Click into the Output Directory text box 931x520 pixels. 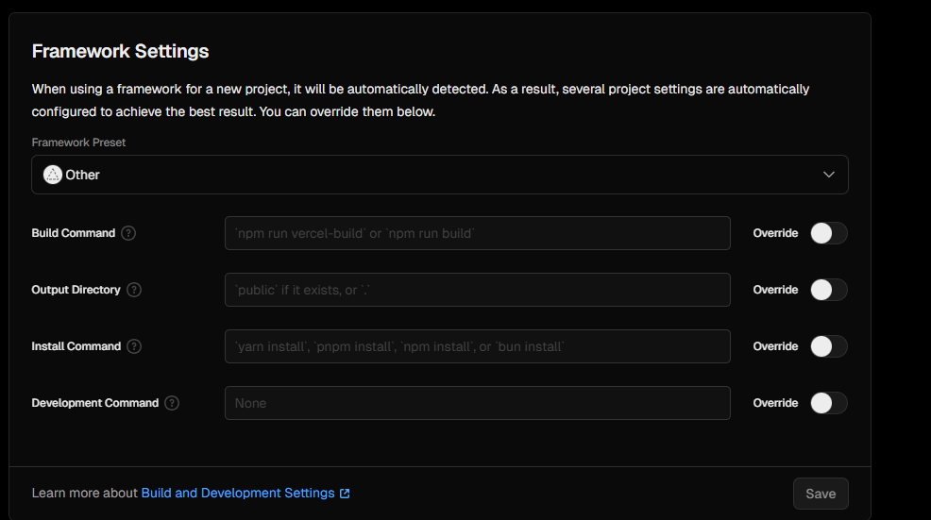[477, 290]
